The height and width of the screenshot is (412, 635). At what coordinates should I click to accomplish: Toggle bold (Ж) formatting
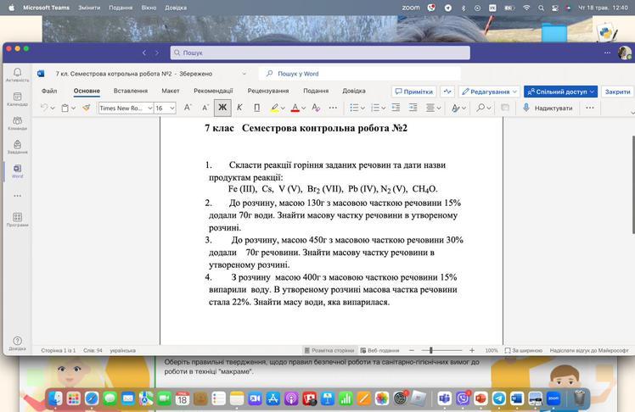pos(222,108)
